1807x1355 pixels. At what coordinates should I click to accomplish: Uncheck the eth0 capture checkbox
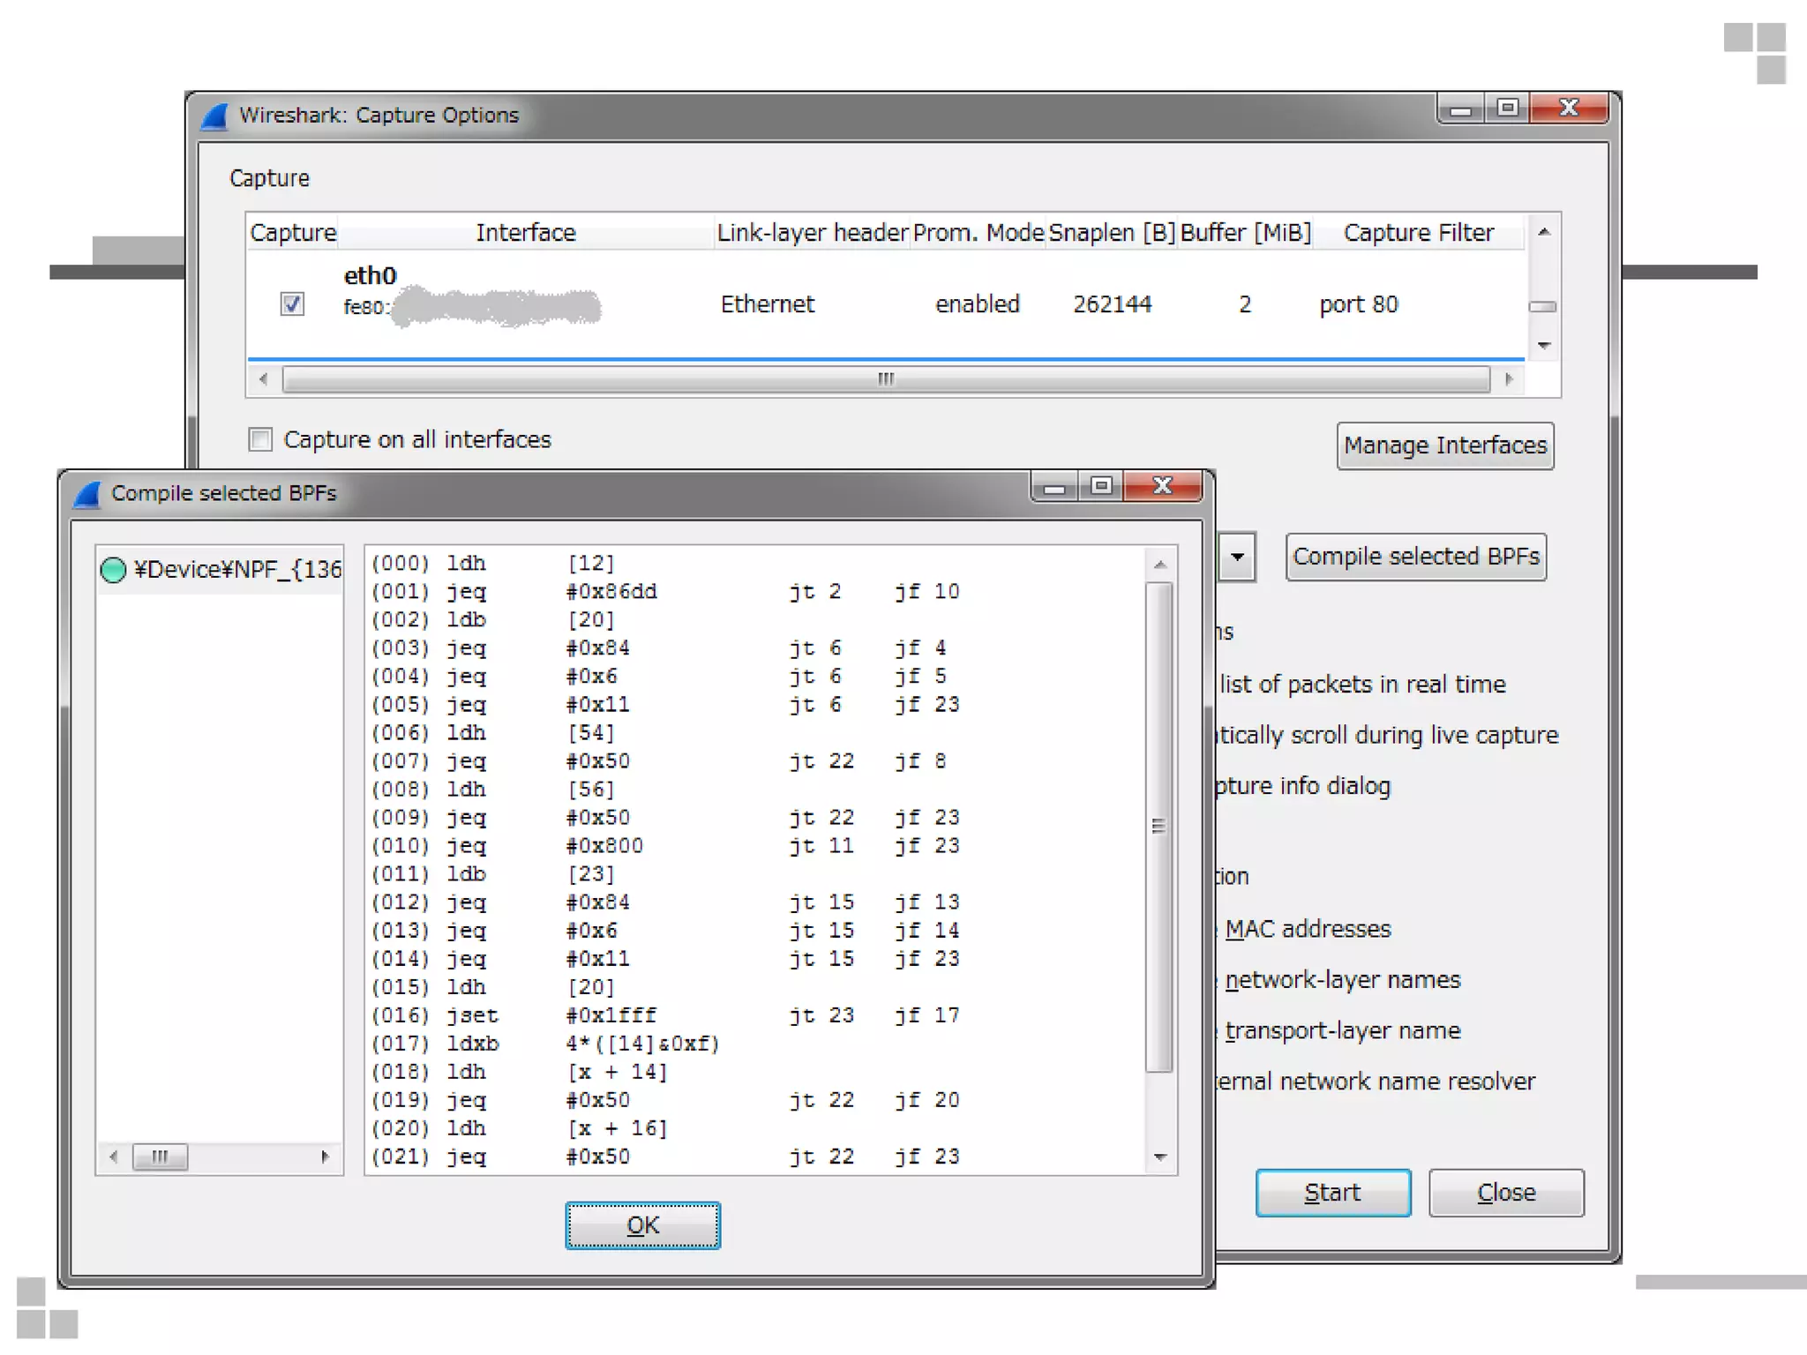(292, 304)
